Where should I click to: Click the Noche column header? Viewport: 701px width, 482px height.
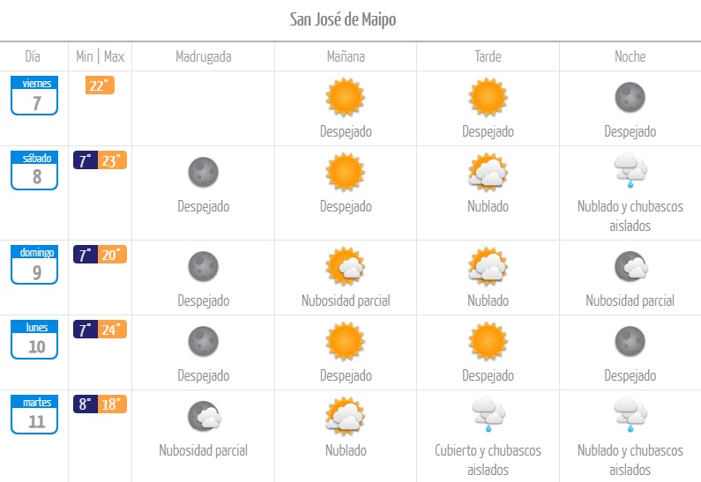[x=630, y=56]
